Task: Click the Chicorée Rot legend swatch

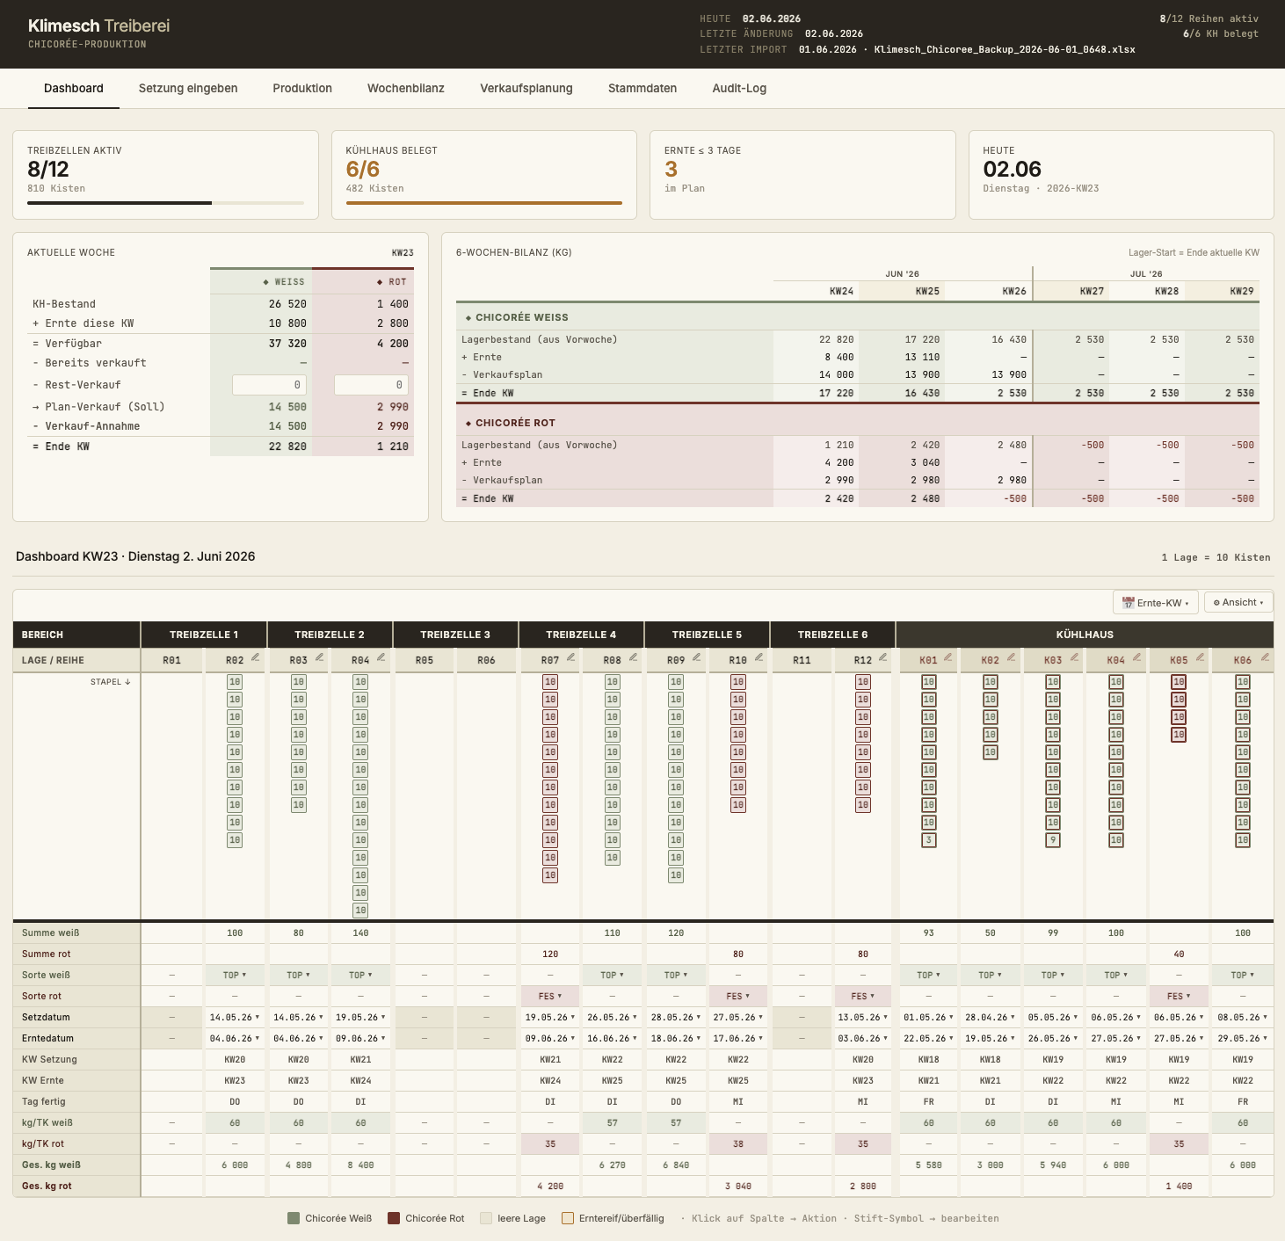Action: coord(394,1218)
